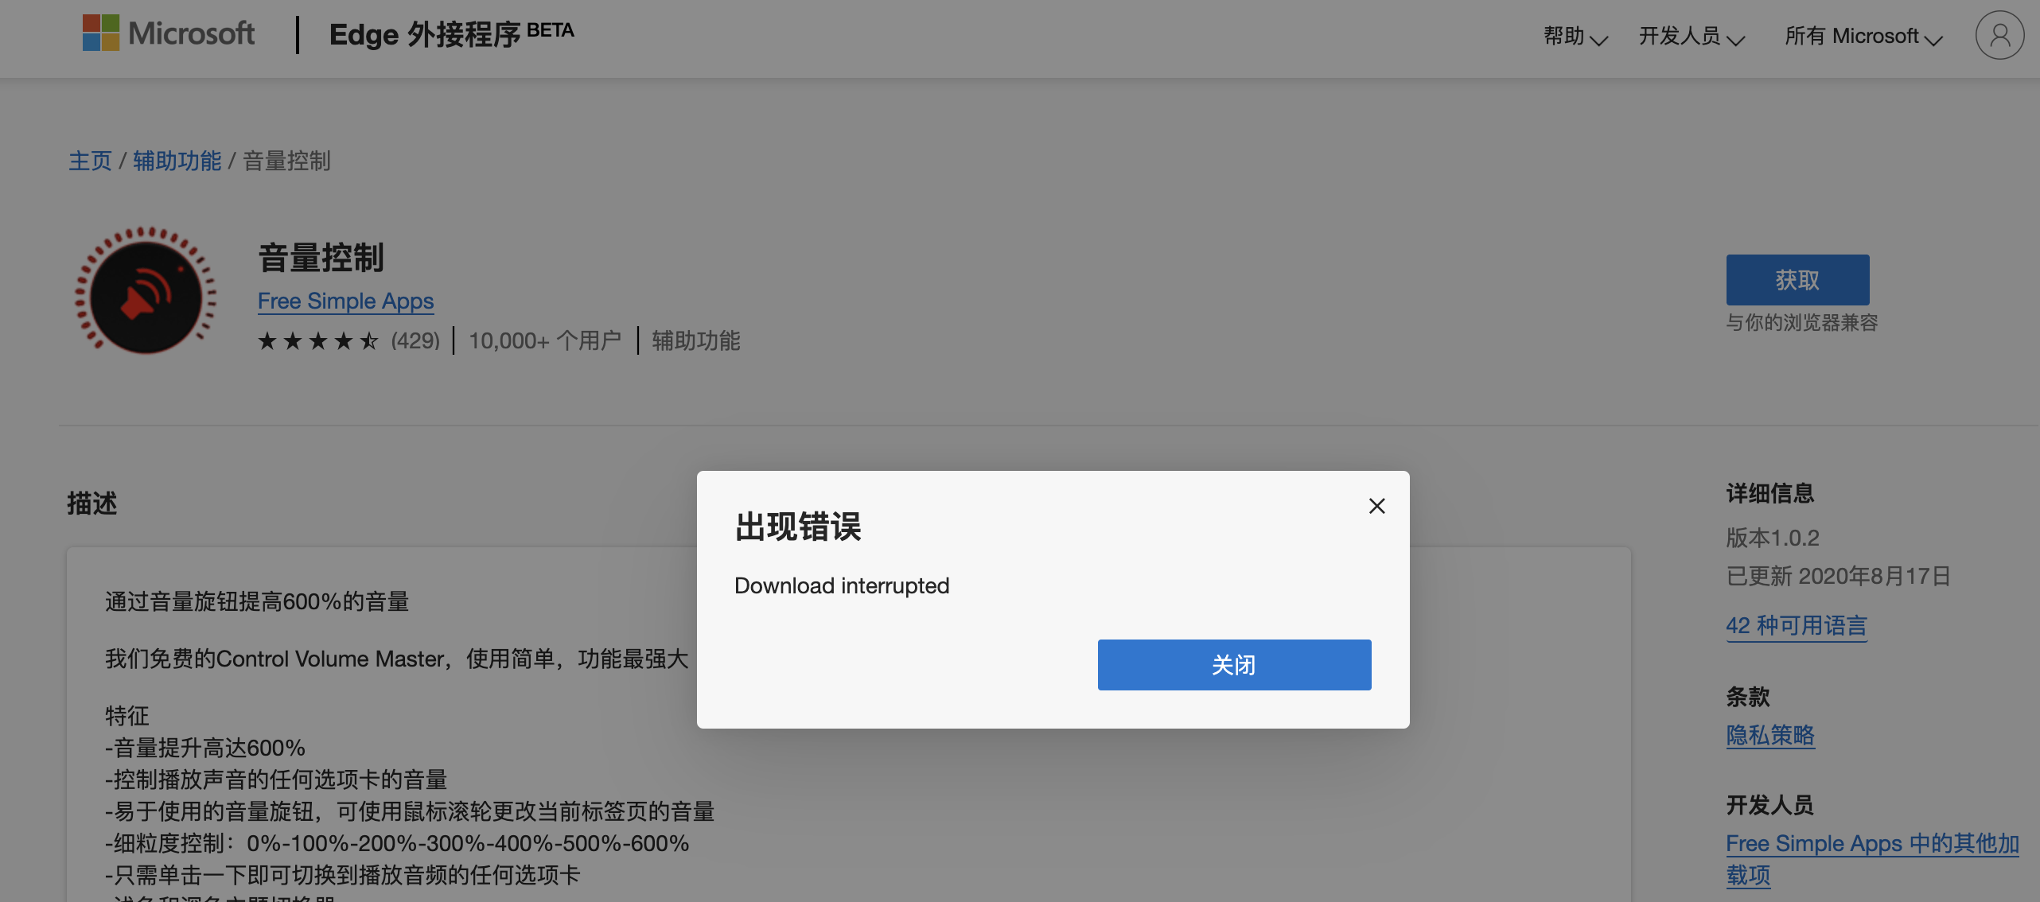The image size is (2040, 902).
Task: Expand the 所有 Microsoft dropdown
Action: pos(1863,37)
